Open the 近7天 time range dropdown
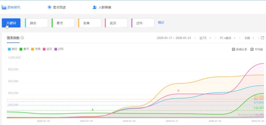266x125 pixels. point(205,38)
